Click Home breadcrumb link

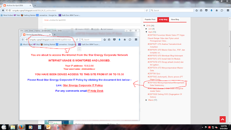point(46,20)
